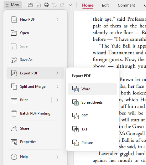
Task: Click "Lavender giggled" in the document
Action: pos(116,154)
